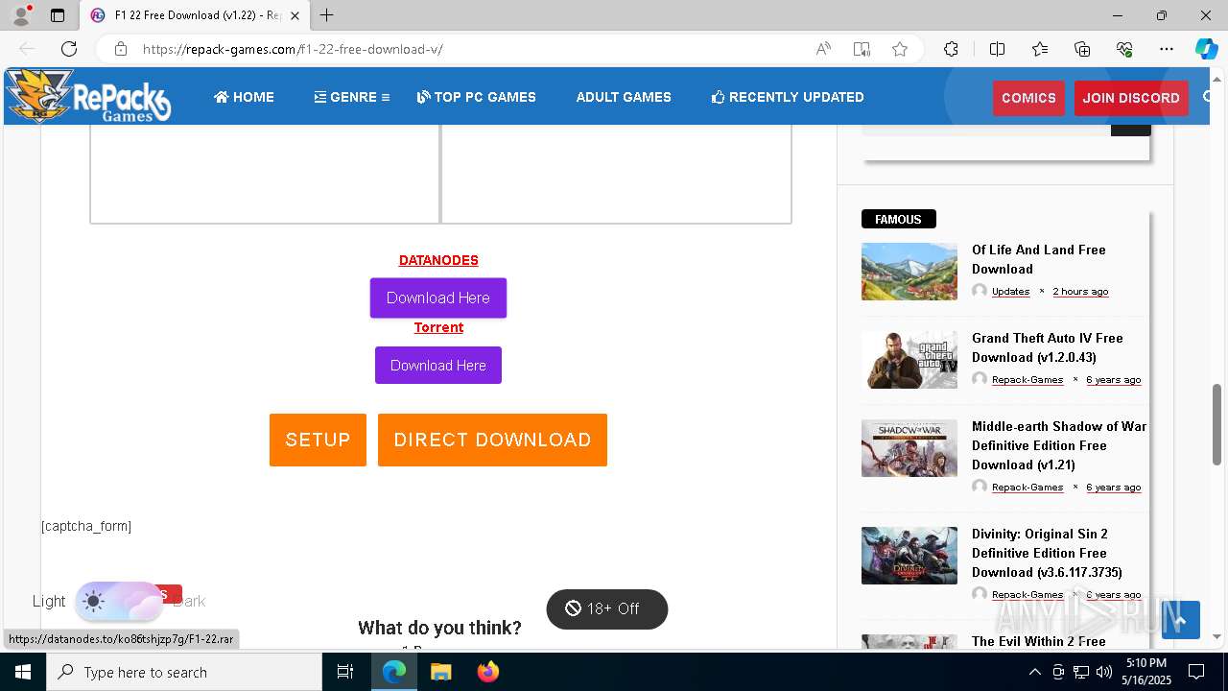
Task: Open The Evil Within 2 link
Action: click(x=1039, y=641)
